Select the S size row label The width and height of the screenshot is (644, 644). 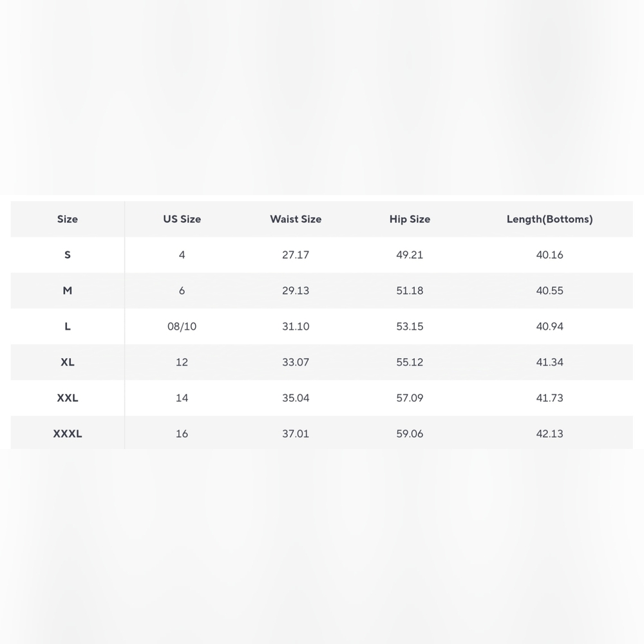(68, 255)
